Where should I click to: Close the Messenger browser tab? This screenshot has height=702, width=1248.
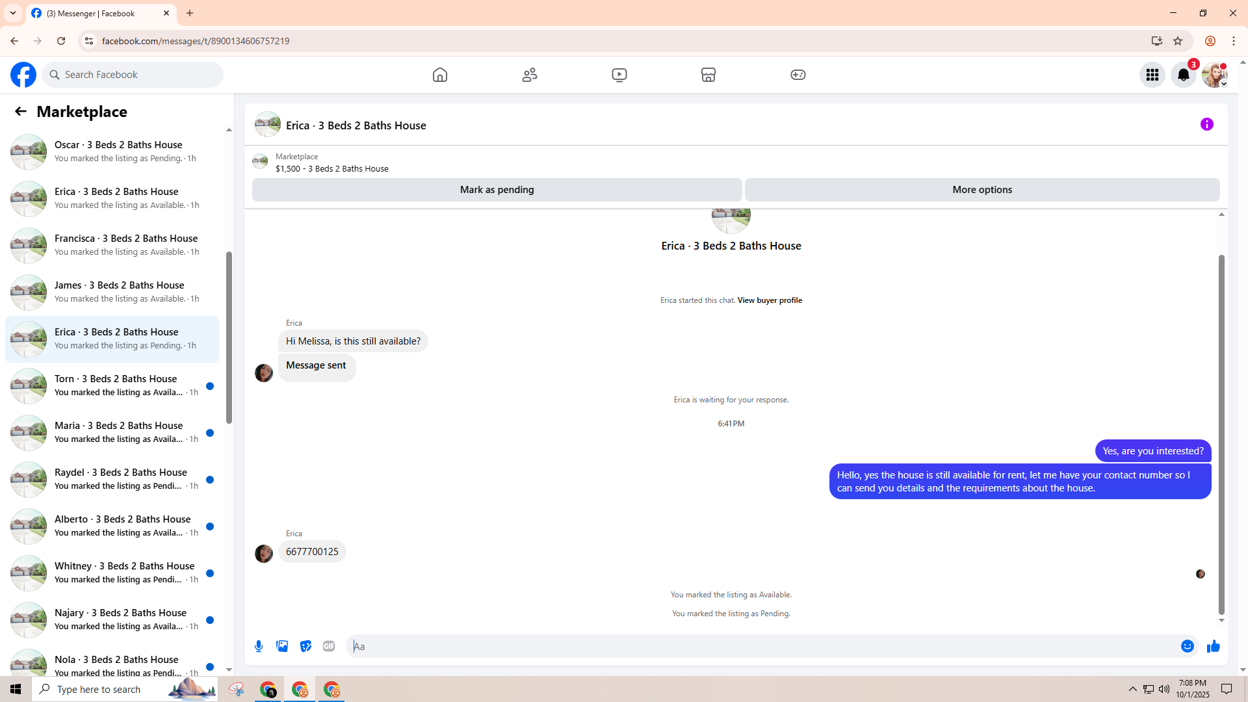[166, 13]
